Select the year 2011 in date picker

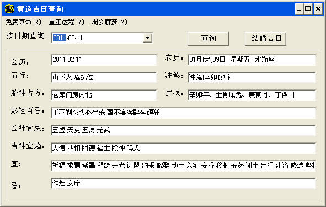59,38
